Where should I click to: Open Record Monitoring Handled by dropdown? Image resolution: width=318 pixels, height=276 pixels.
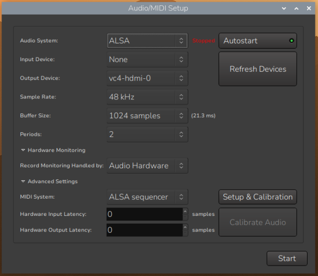click(x=147, y=166)
